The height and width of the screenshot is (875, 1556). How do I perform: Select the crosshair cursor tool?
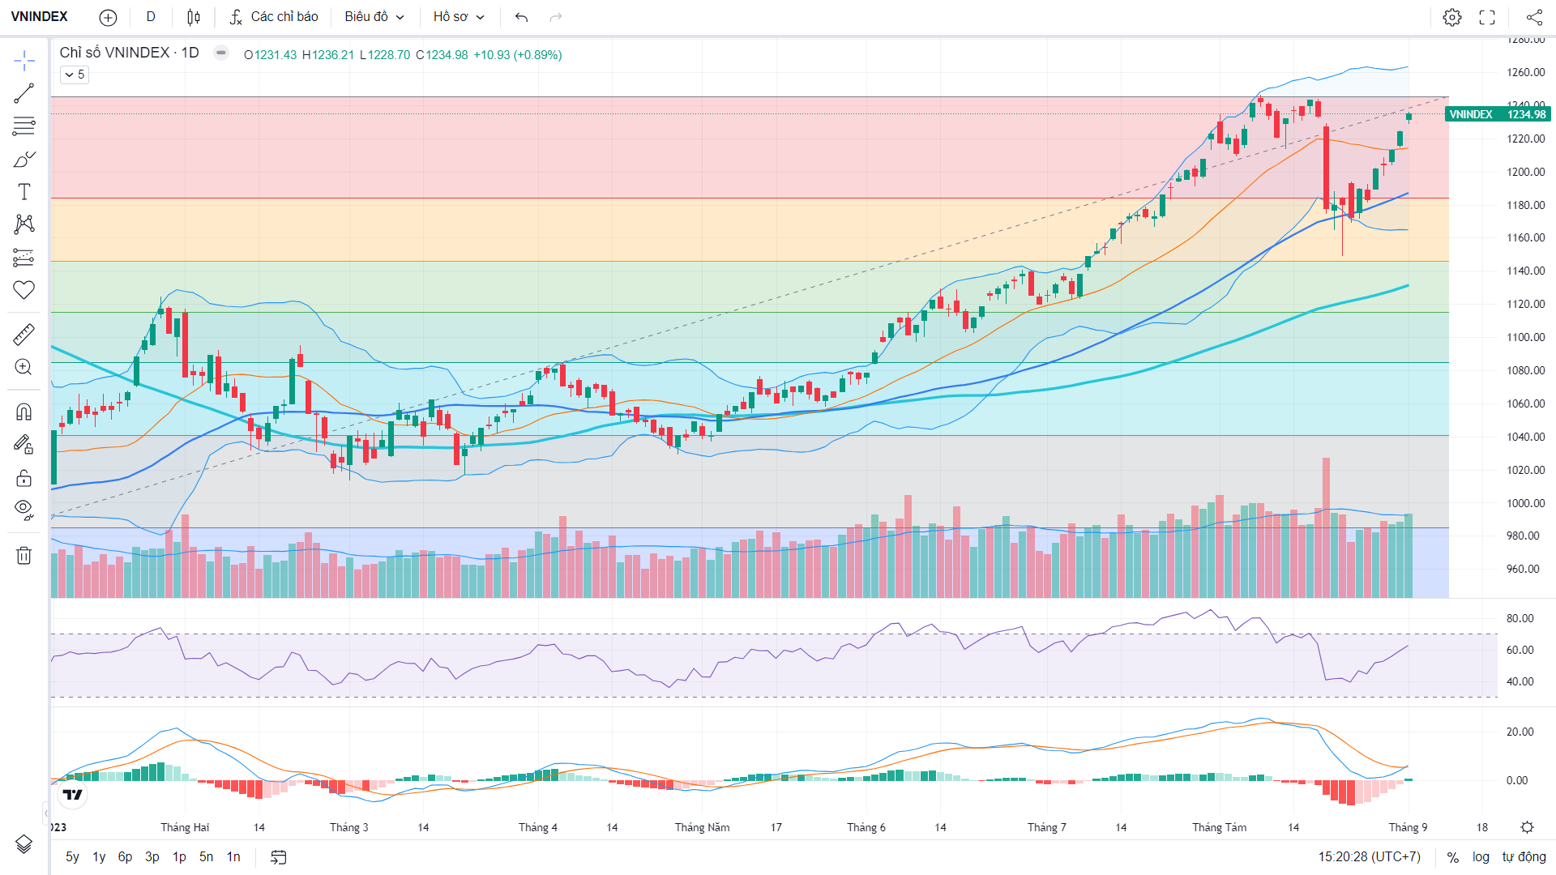point(24,60)
